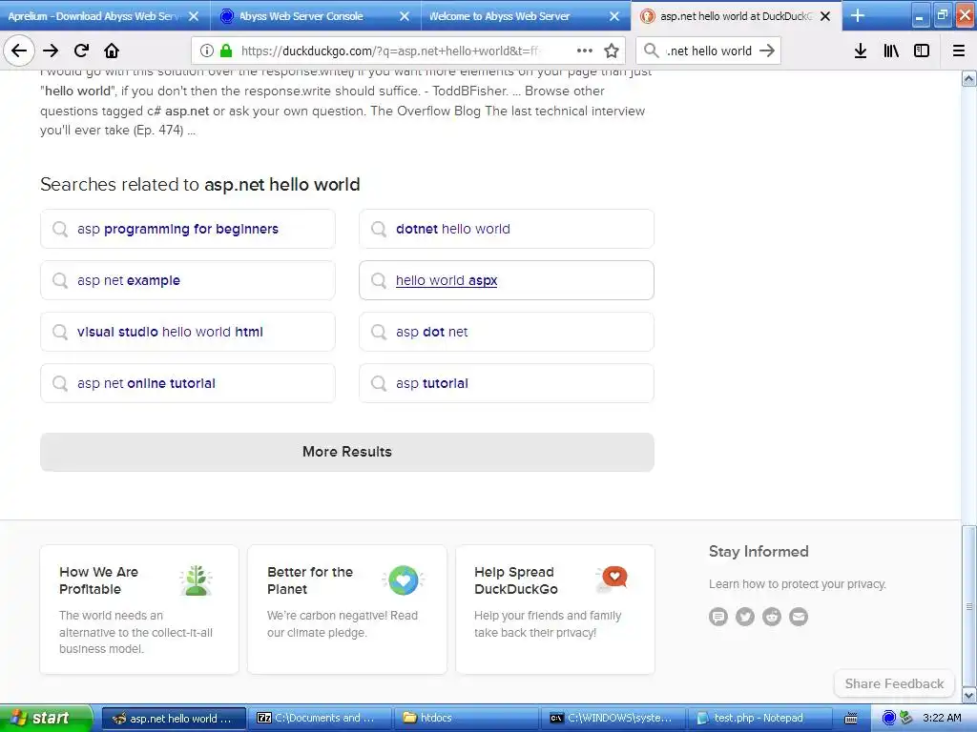Click the asp.net hello world taskbar button
The image size is (977, 732).
[x=173, y=719]
